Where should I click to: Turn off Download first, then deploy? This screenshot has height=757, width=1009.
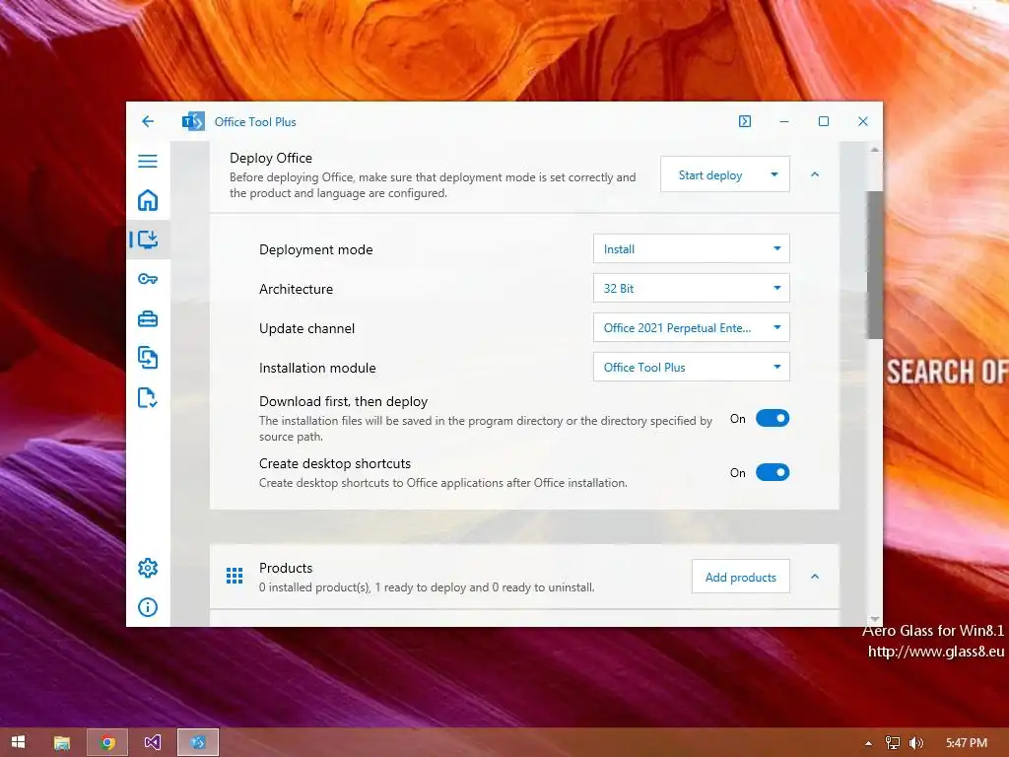pos(773,418)
